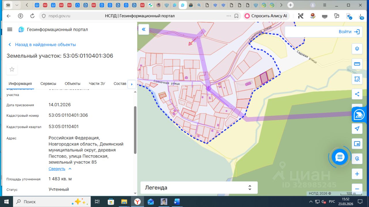Screen dimensions: 369x207
Task: Zoom in with the plus button
Action: click(x=357, y=174)
